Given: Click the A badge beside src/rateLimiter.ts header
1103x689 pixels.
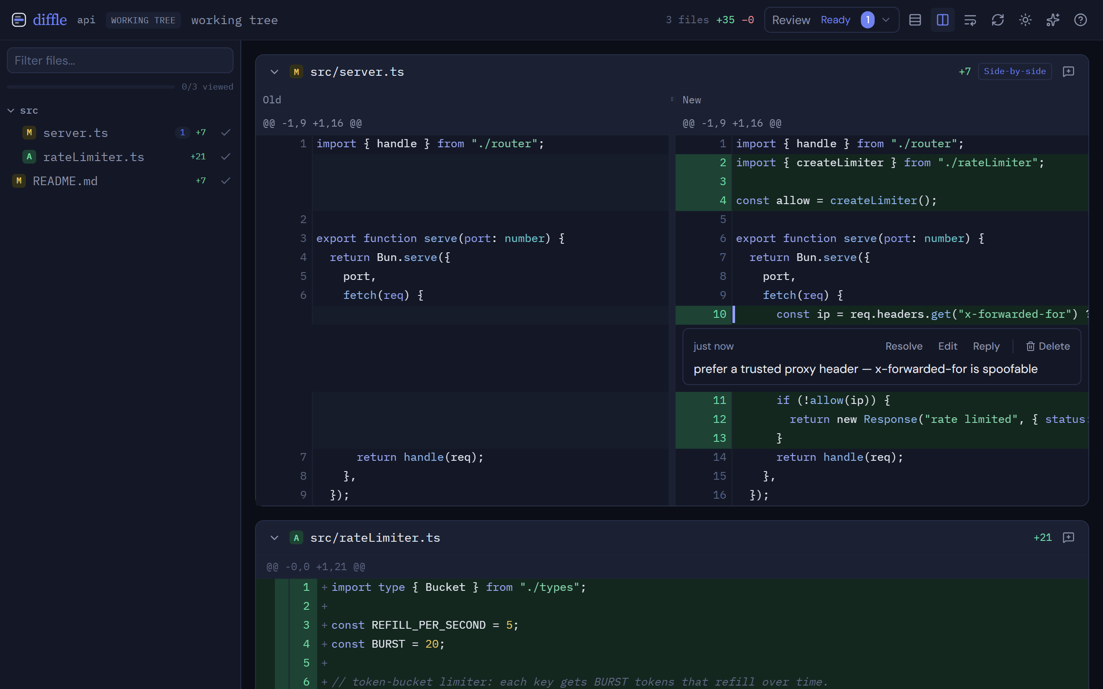Looking at the screenshot, I should click(296, 538).
